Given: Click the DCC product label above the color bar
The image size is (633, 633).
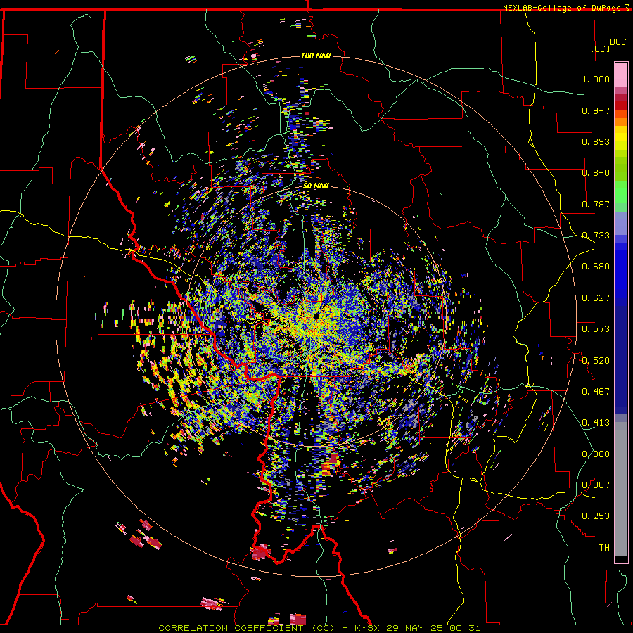Looking at the screenshot, I should pos(618,42).
